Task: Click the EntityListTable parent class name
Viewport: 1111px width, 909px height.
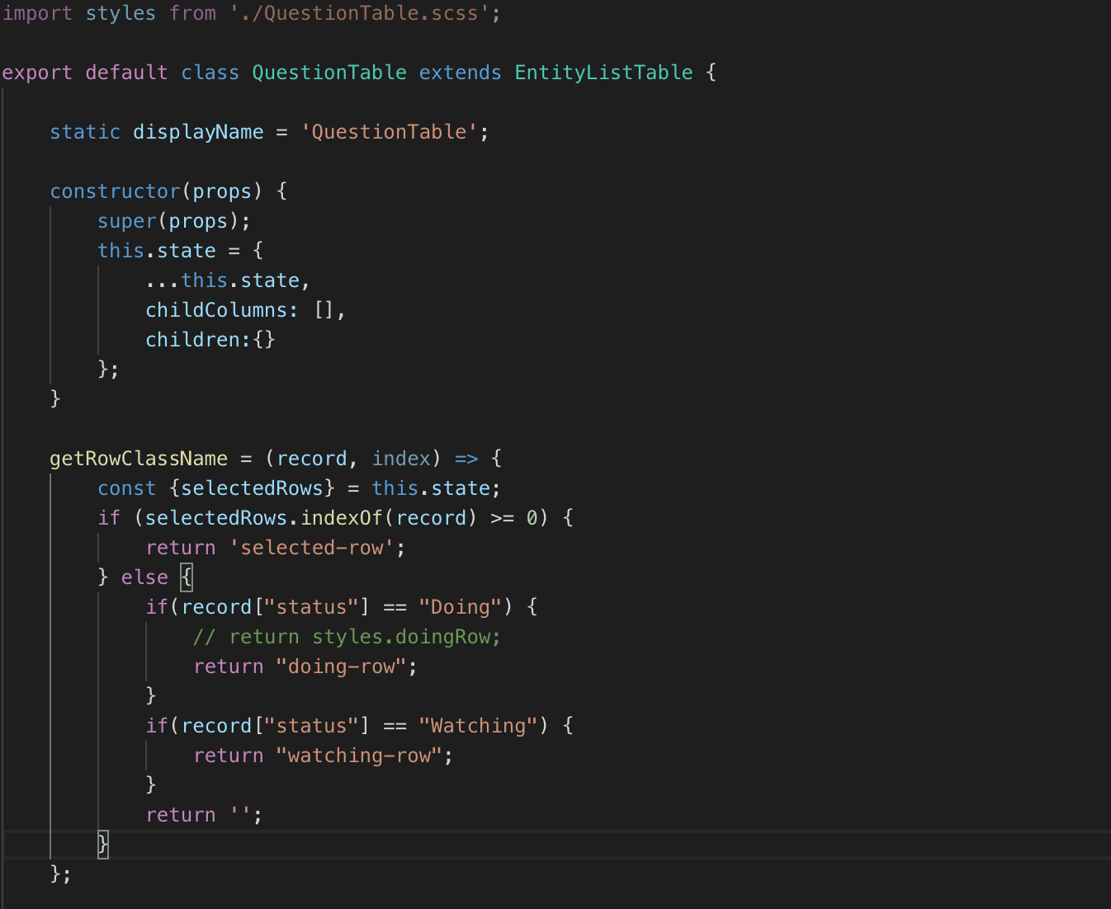Action: tap(603, 73)
